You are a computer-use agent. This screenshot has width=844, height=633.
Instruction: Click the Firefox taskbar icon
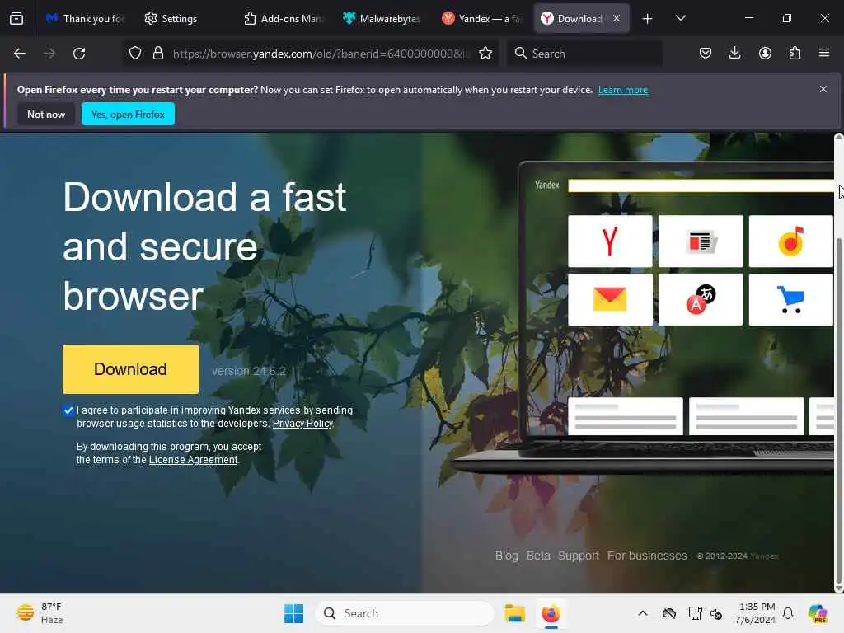point(551,613)
